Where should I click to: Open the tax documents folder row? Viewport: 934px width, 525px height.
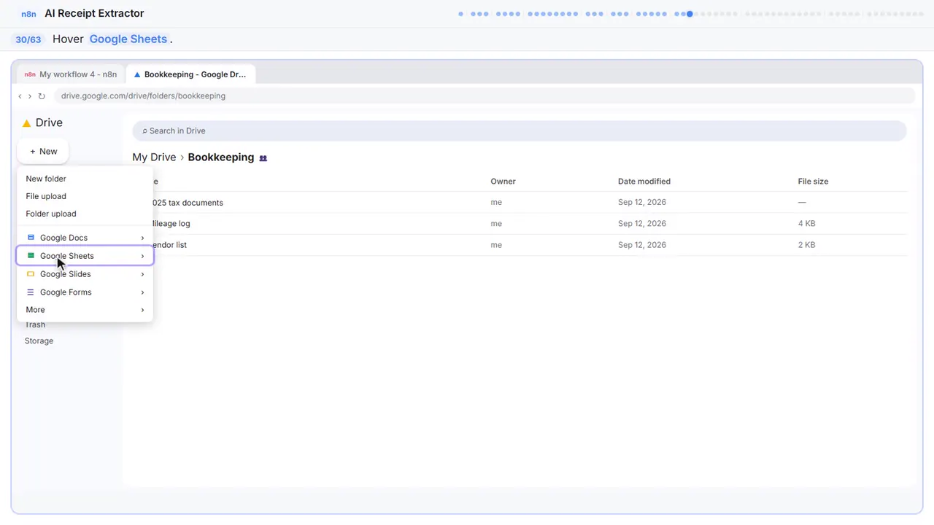click(520, 203)
